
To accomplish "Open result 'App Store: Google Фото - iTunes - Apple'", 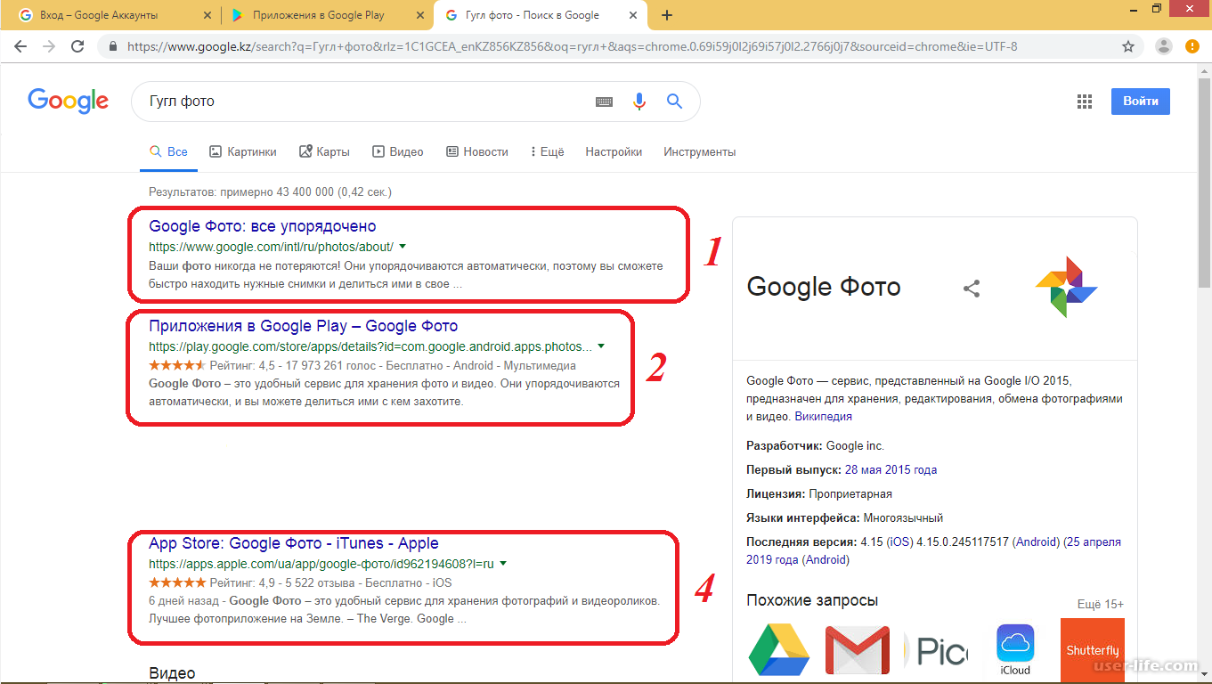I will point(294,543).
